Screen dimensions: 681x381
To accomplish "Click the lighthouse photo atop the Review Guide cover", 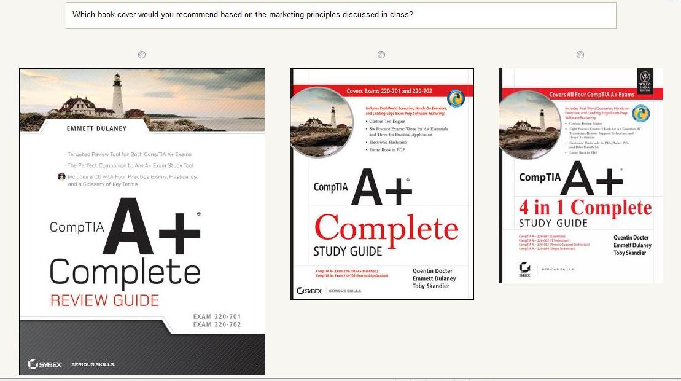I will 142,94.
